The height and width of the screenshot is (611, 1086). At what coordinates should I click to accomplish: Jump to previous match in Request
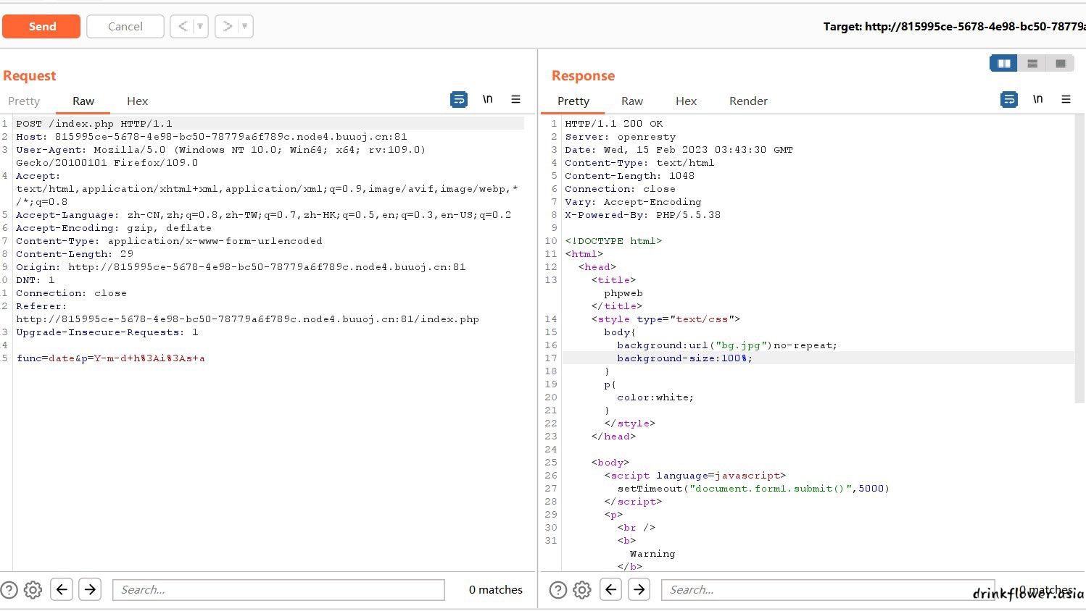(62, 589)
